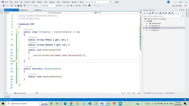Open Zoom from the taskbar
Screen dimensions: 189x106
pos(120,104)
